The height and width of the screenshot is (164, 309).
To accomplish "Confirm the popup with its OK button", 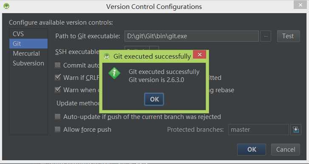I will pyautogui.click(x=154, y=99).
